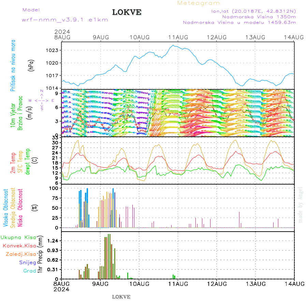Click the top axis 9AUG date label

coord(101,38)
